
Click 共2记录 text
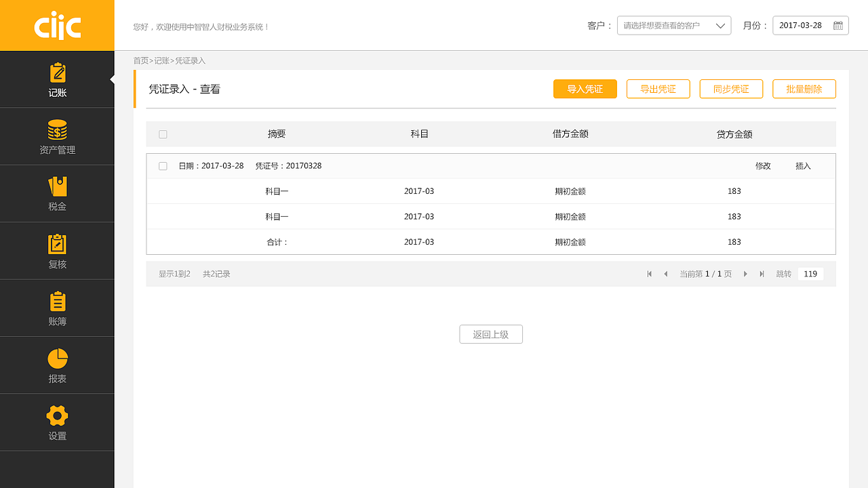[216, 274]
